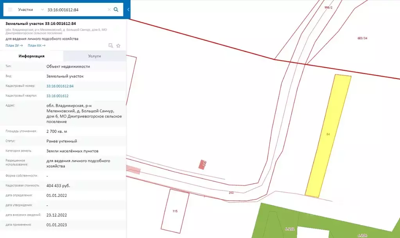This screenshot has height=238, width=400.
Task: Switch to the Услуги tab
Action: click(95, 56)
